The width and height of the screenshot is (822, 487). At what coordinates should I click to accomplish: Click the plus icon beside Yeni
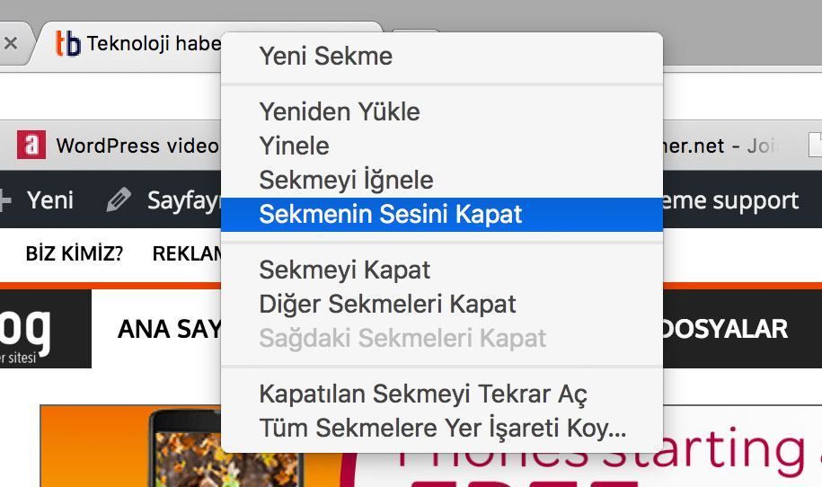pyautogui.click(x=5, y=199)
